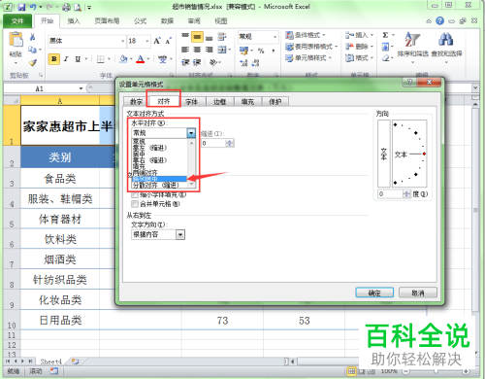Viewport: 485px width, 379px height.
Task: Click the Decrease Decimal icon
Action: [255, 63]
